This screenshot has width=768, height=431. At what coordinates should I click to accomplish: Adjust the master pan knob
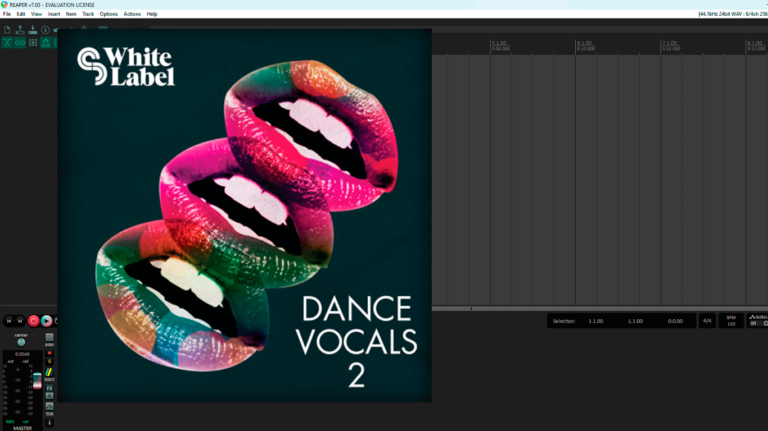pos(21,342)
